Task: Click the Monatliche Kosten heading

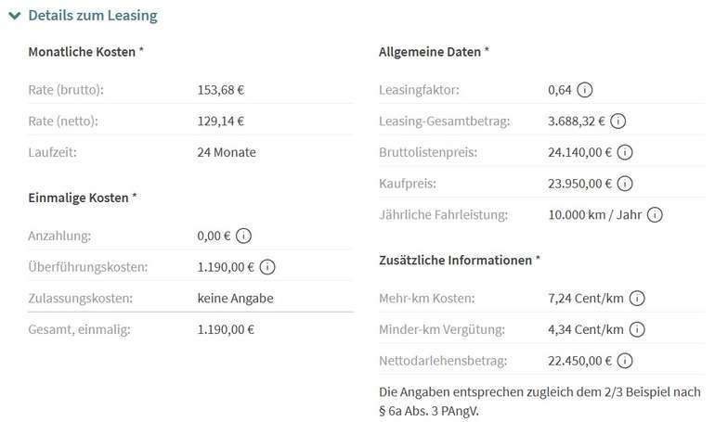Action: (x=86, y=52)
